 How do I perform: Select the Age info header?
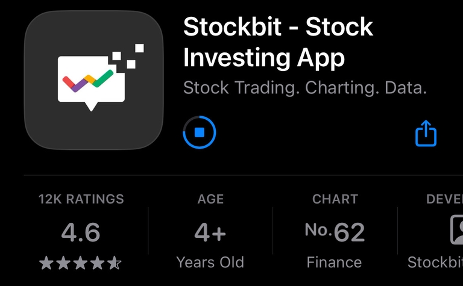click(210, 199)
